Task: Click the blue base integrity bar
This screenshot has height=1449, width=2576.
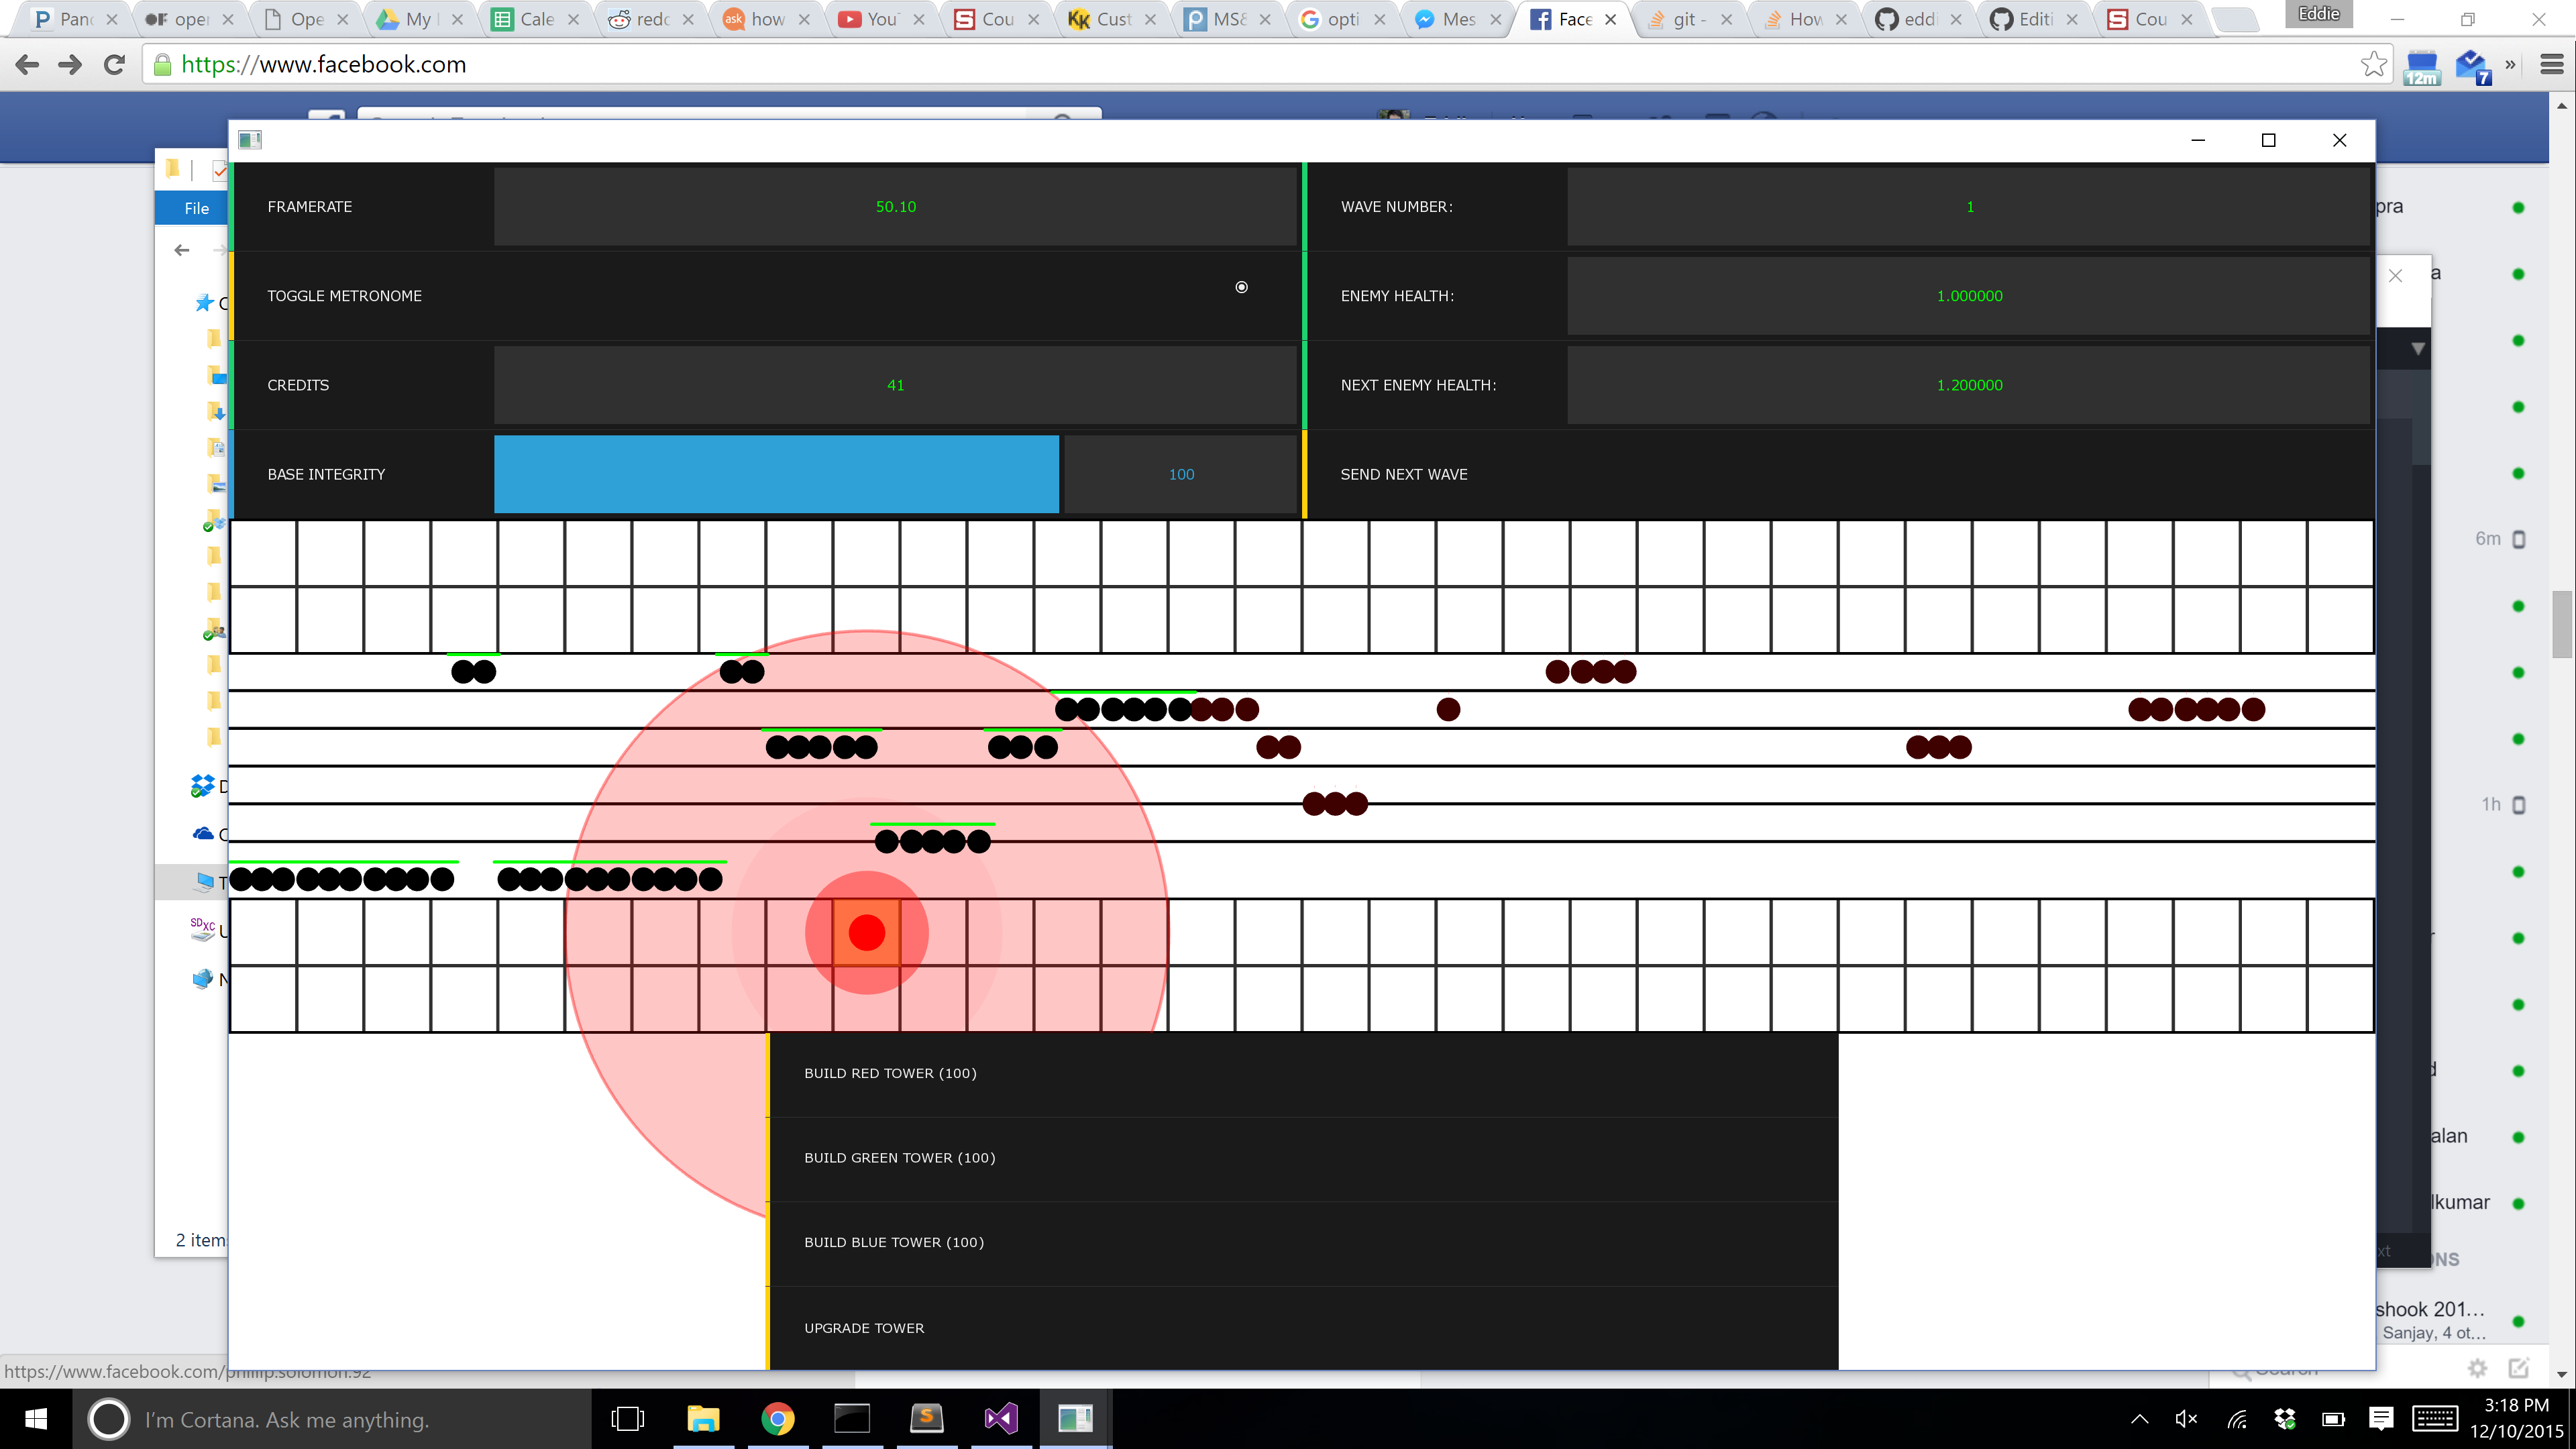Action: [776, 474]
